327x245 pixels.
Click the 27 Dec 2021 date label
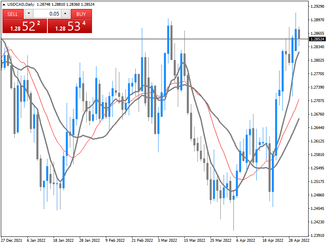11,241
